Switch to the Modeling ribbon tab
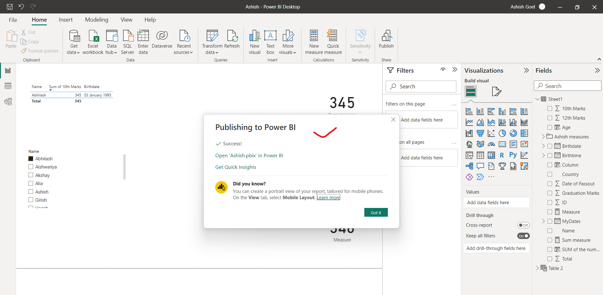This screenshot has height=295, width=603. pyautogui.click(x=96, y=19)
